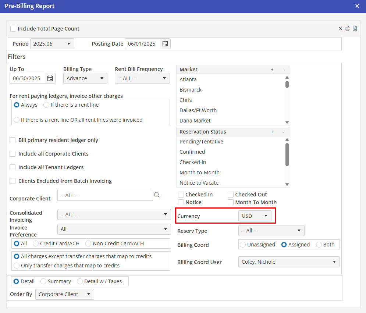Select Confirmed in Reservation Status list
Screen dimensions: 366x313
click(192, 152)
